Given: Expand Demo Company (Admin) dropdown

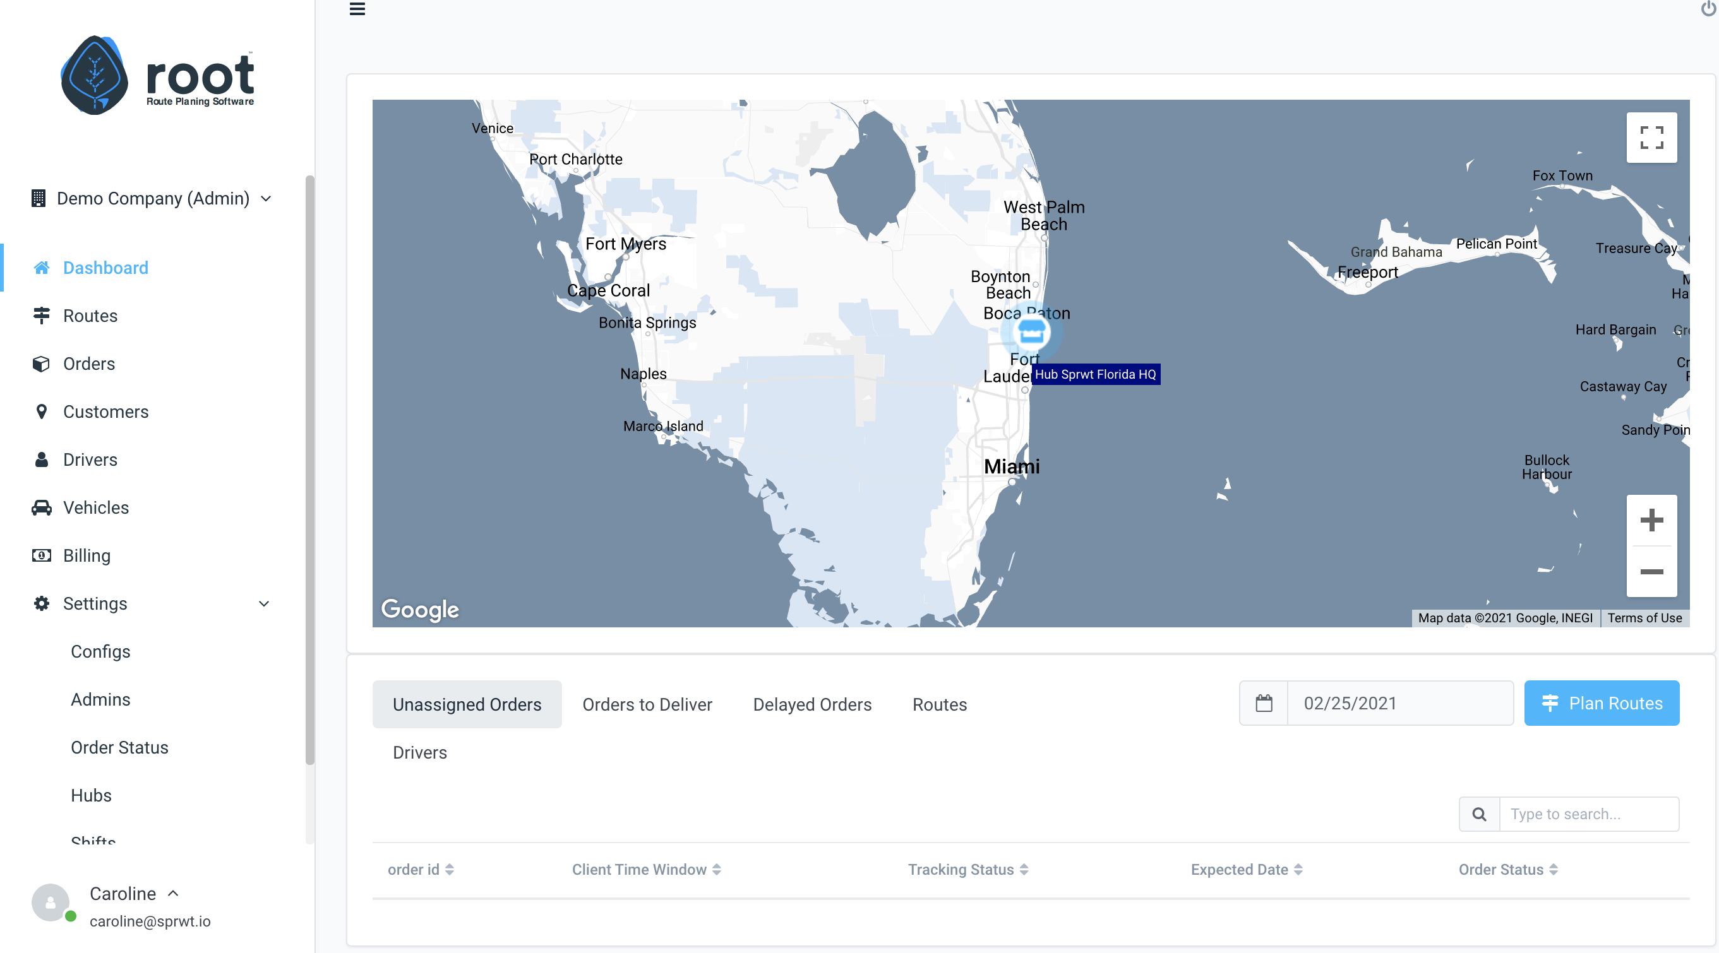Looking at the screenshot, I should (152, 198).
